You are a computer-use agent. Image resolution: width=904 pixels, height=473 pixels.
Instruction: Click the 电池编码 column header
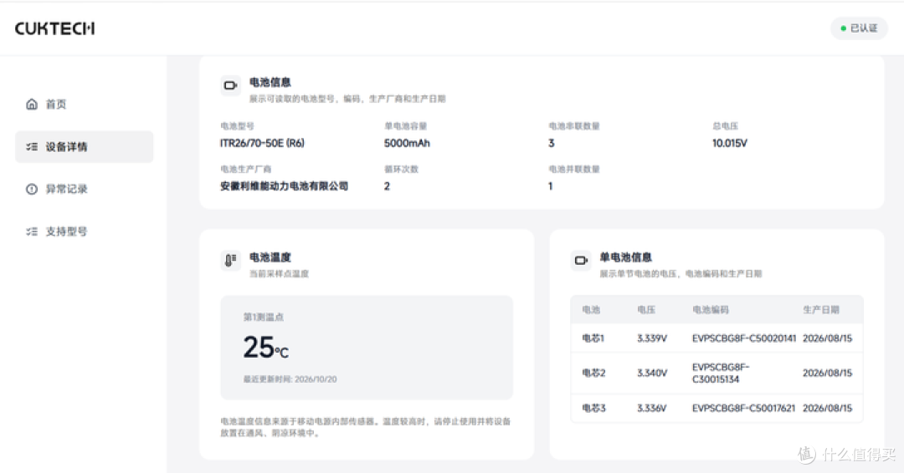click(x=711, y=309)
